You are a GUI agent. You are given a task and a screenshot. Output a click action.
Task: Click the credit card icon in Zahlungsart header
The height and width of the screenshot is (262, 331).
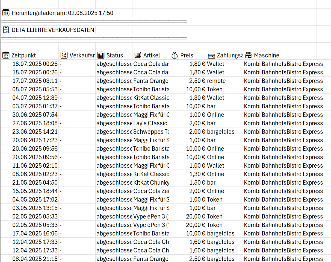point(211,56)
